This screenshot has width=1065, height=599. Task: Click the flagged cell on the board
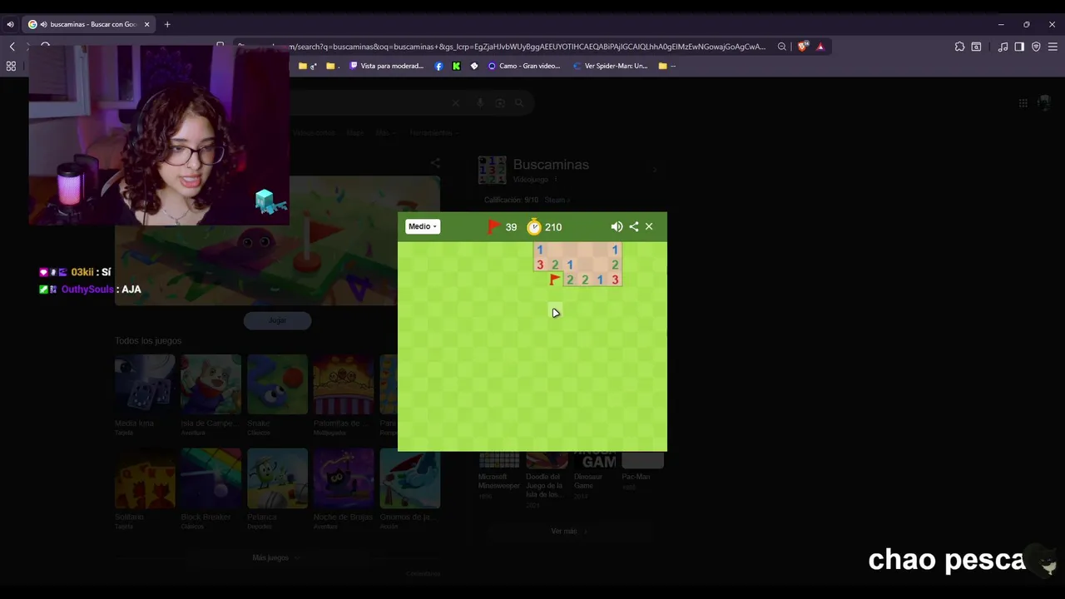pos(555,280)
